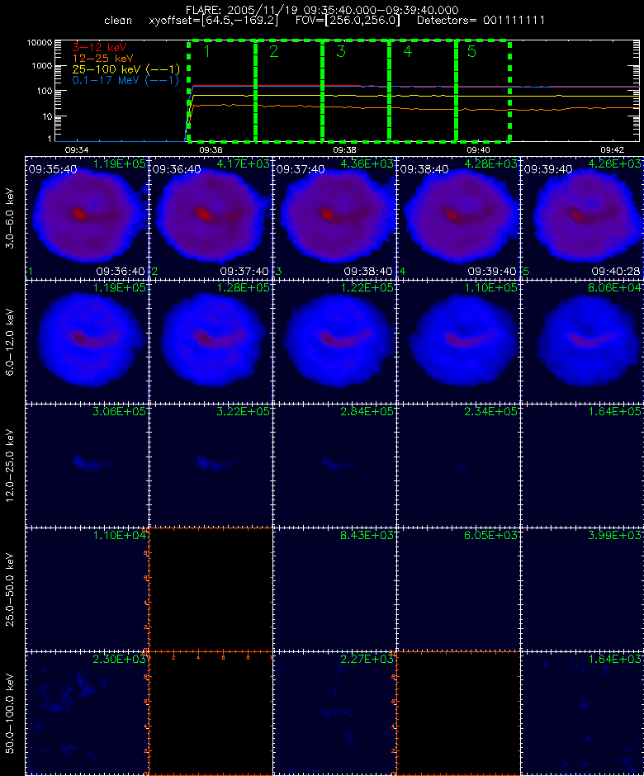644x776 pixels.
Task: Click interval number 5 in the light curve plot
Action: [471, 51]
